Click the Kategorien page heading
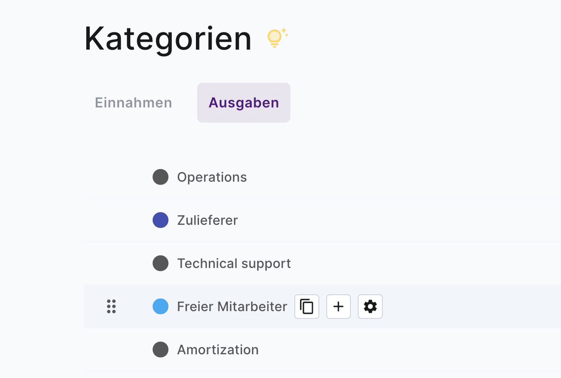The height and width of the screenshot is (378, 561). coord(168,39)
